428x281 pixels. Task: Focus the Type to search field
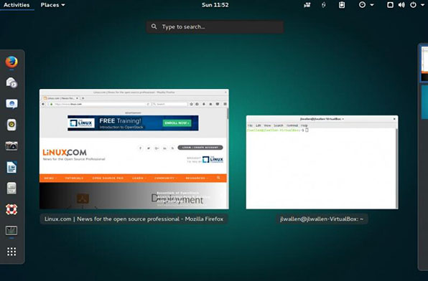[215, 27]
